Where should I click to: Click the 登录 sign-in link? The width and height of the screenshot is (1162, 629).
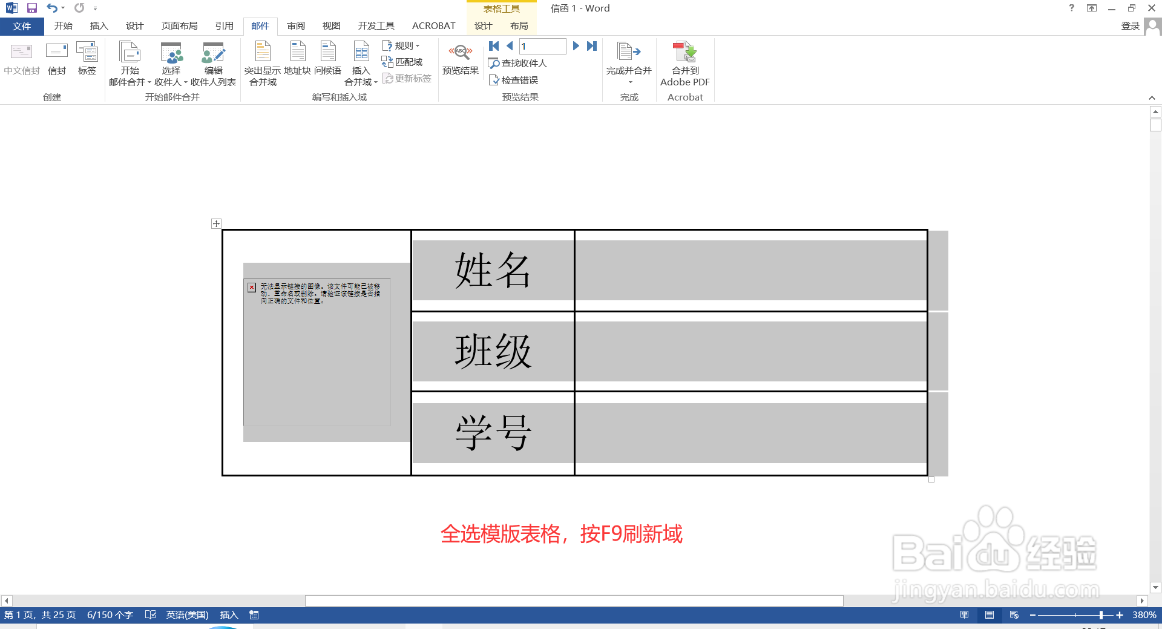coord(1131,25)
